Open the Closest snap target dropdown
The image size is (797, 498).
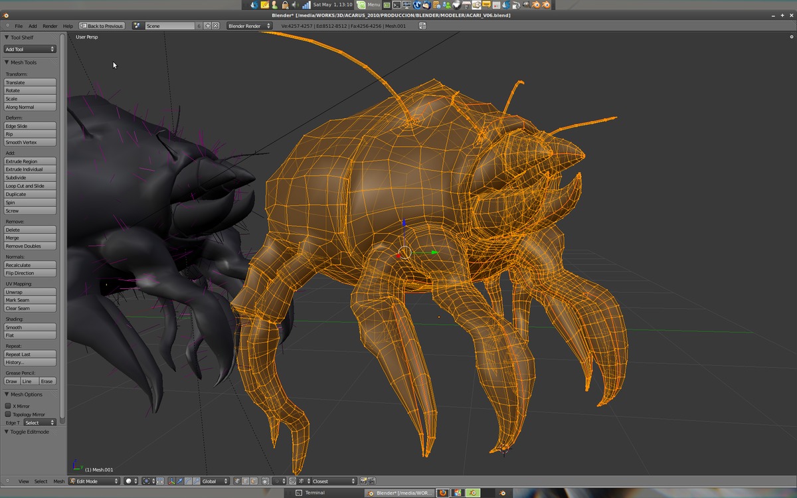pos(333,481)
